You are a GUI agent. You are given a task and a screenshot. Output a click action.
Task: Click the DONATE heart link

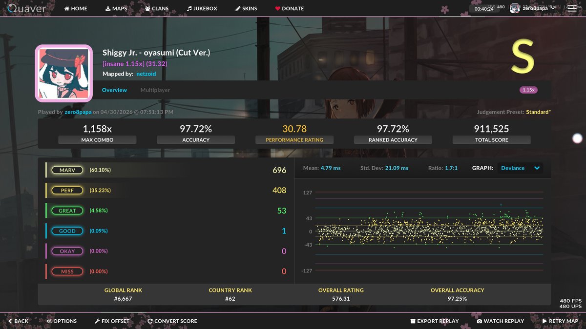[x=289, y=9]
